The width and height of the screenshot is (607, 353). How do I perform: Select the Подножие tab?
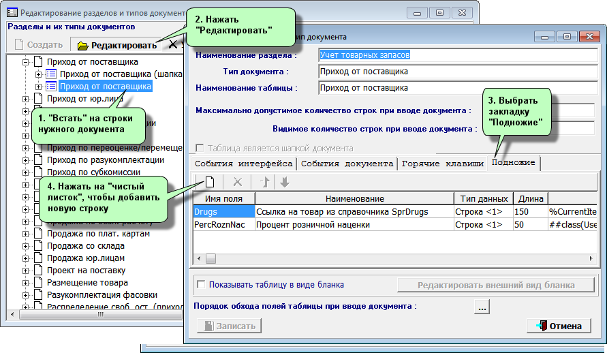(513, 163)
